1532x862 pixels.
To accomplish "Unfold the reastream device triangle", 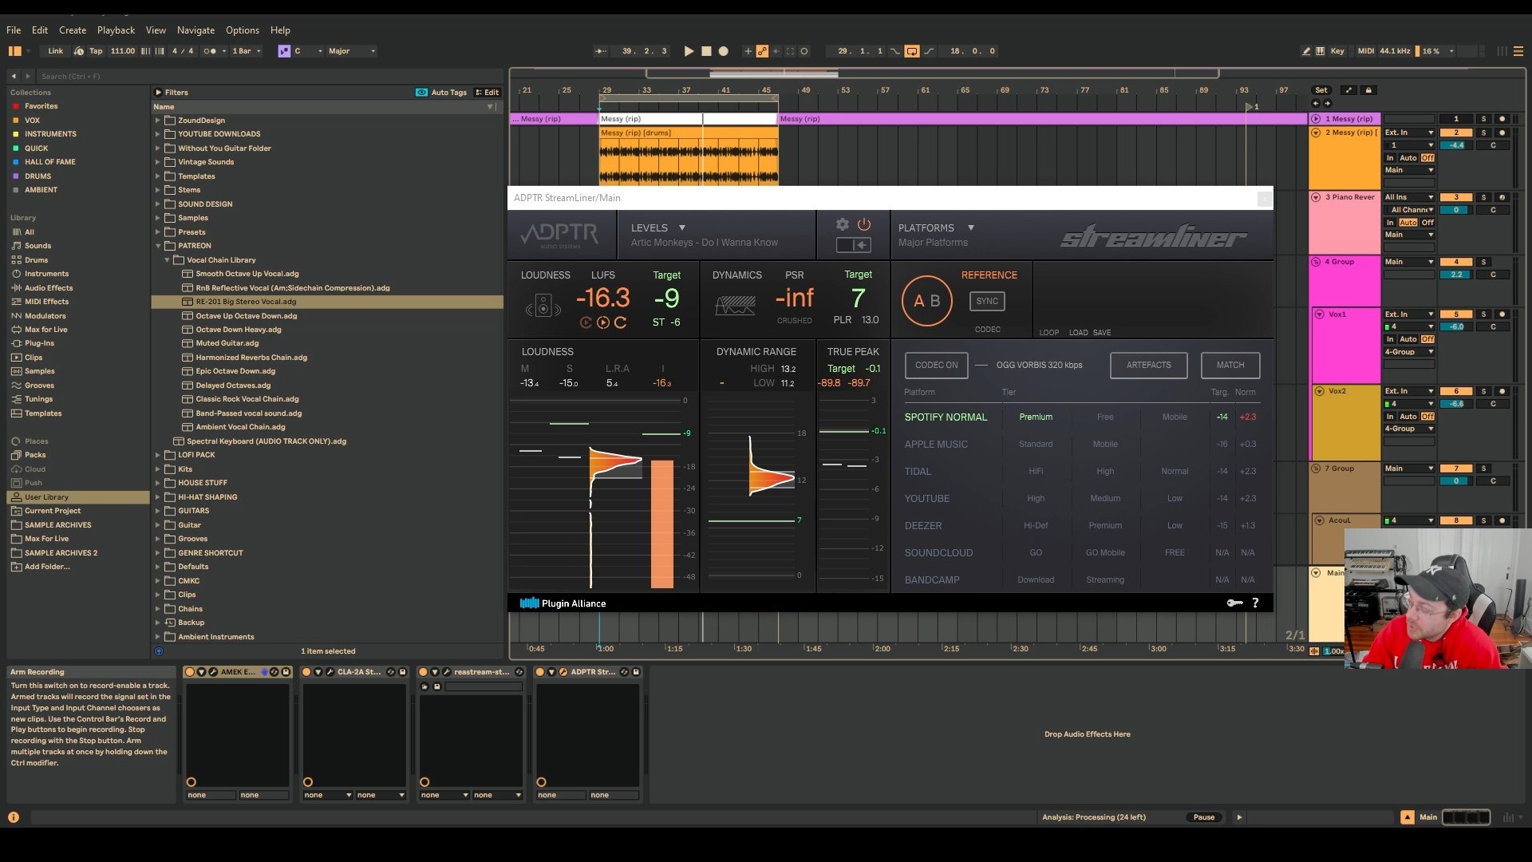I will [435, 672].
